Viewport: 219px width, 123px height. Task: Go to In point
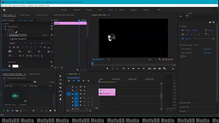pos(124,68)
